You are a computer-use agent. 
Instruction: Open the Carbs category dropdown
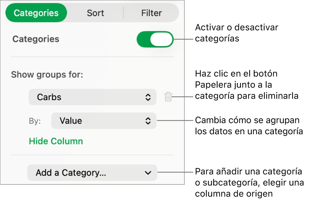[92, 97]
